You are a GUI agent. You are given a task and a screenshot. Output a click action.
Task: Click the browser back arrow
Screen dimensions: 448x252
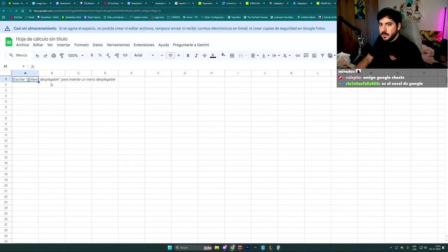coord(3,11)
